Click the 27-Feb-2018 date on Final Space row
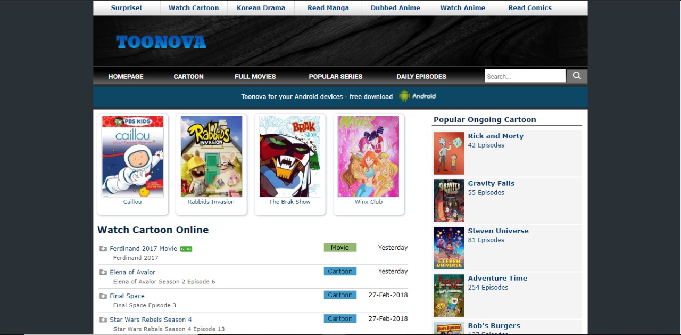The height and width of the screenshot is (335, 681). pyautogui.click(x=388, y=295)
